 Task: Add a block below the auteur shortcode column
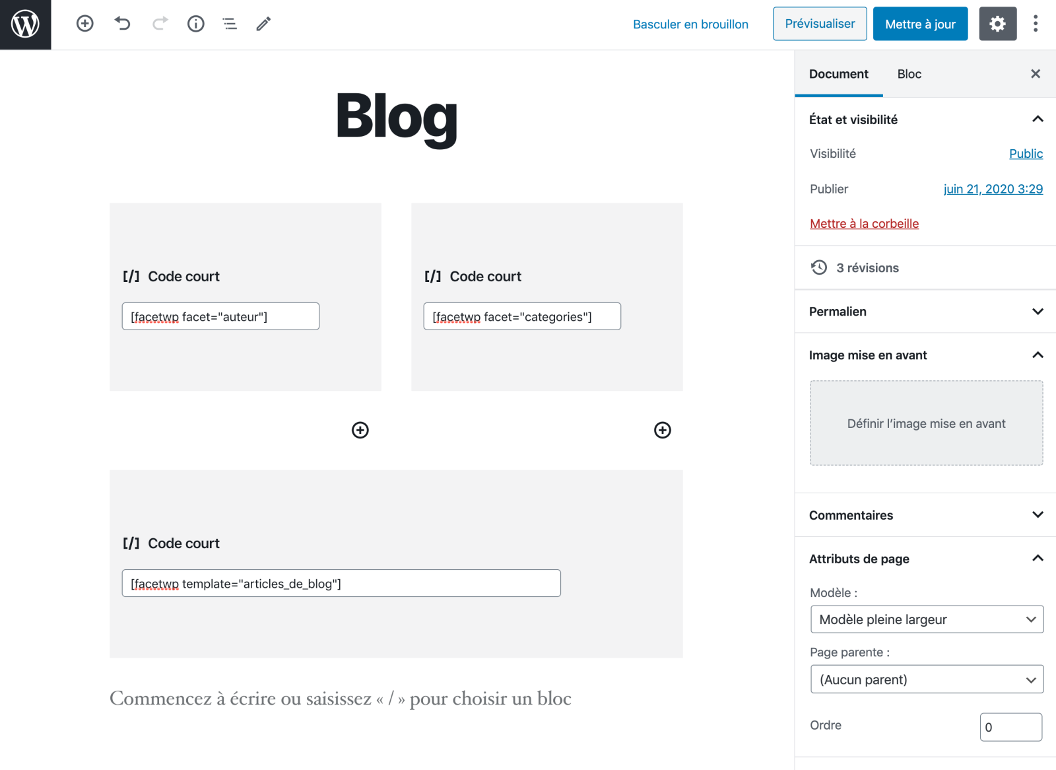[x=360, y=430]
